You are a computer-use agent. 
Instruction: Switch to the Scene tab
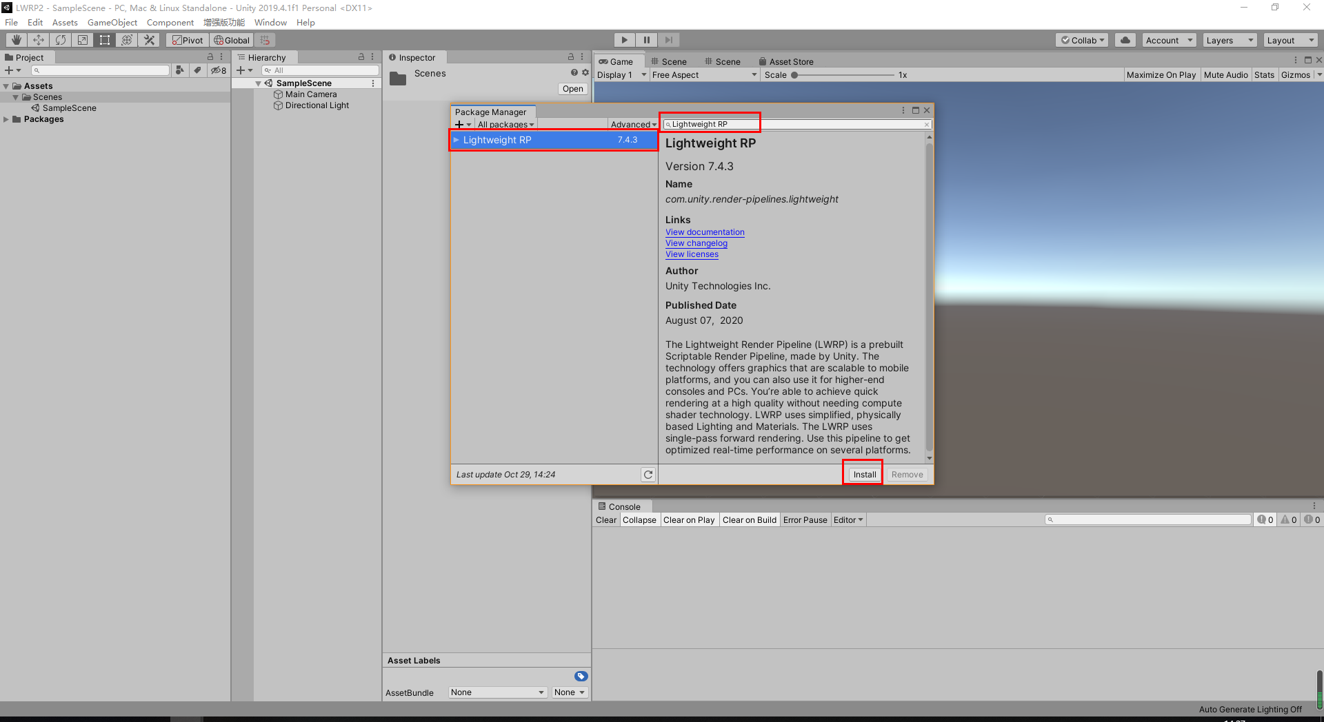670,61
